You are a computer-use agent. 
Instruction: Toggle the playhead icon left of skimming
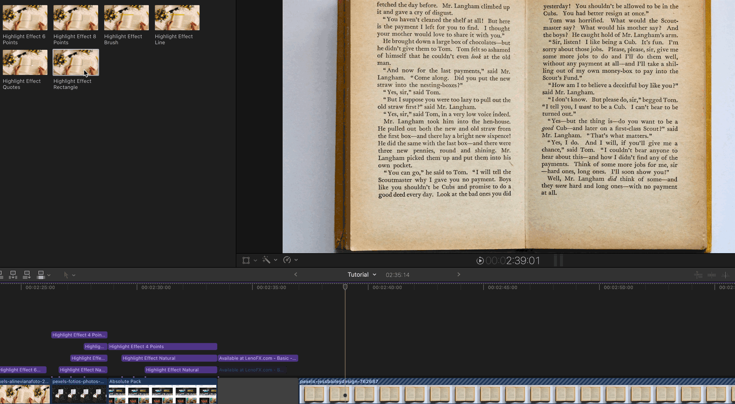tap(698, 275)
